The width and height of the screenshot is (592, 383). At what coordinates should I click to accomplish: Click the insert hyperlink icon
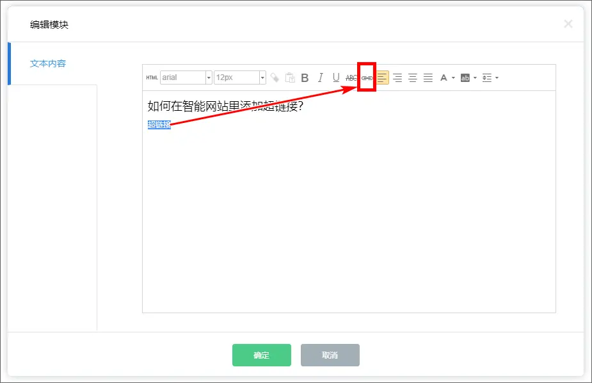[367, 77]
